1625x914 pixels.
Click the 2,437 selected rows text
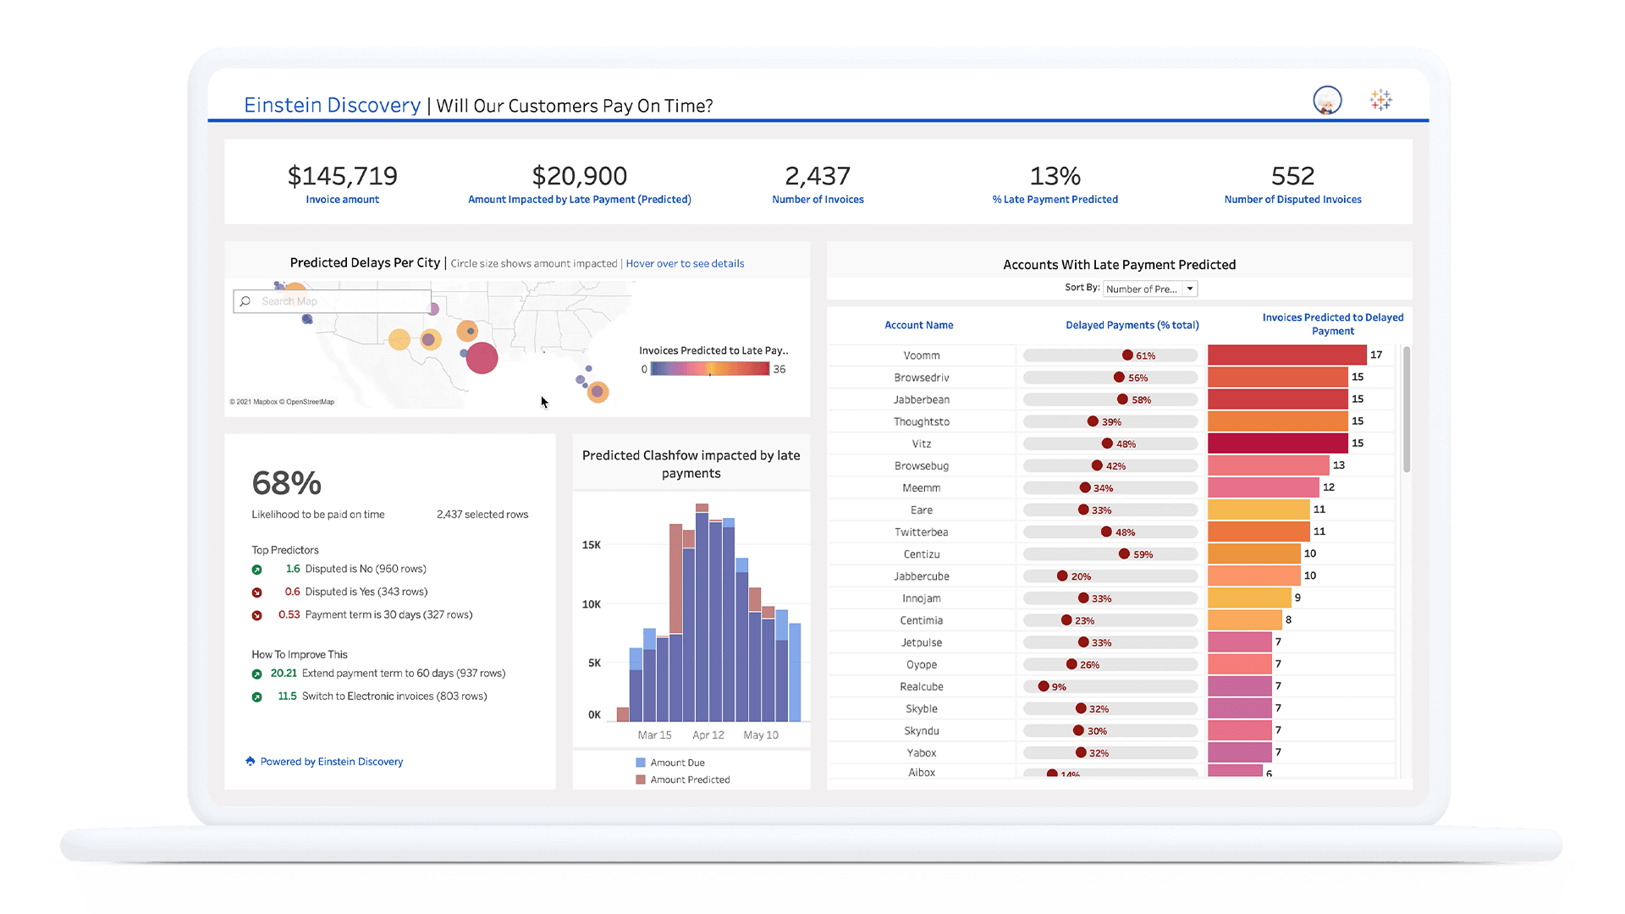(482, 515)
